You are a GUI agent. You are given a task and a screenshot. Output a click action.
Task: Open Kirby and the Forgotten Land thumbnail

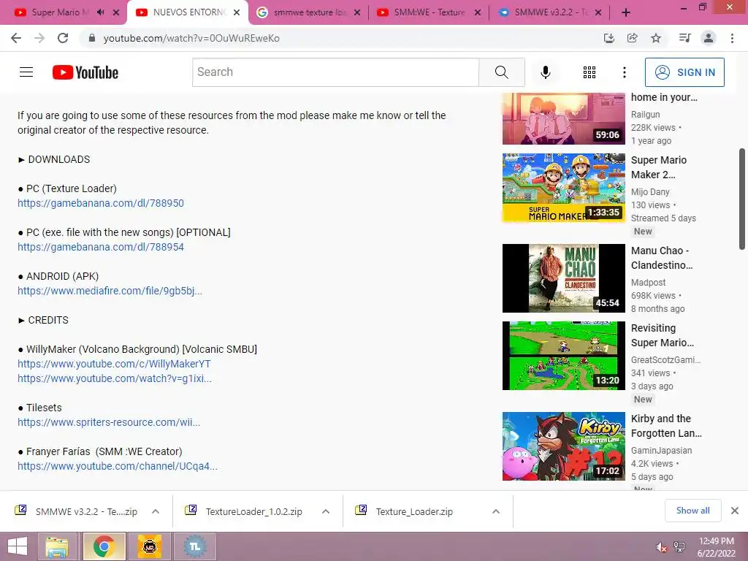pyautogui.click(x=563, y=446)
